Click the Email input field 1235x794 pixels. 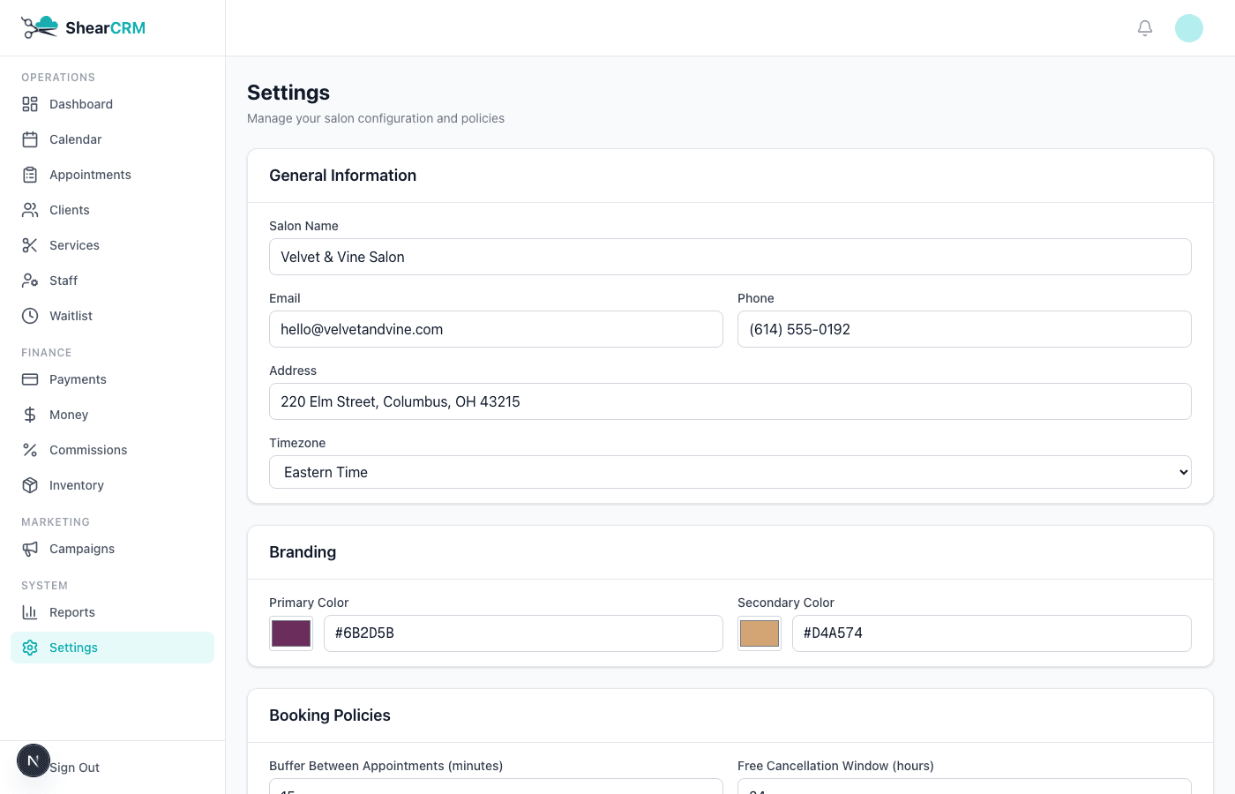[x=496, y=329]
